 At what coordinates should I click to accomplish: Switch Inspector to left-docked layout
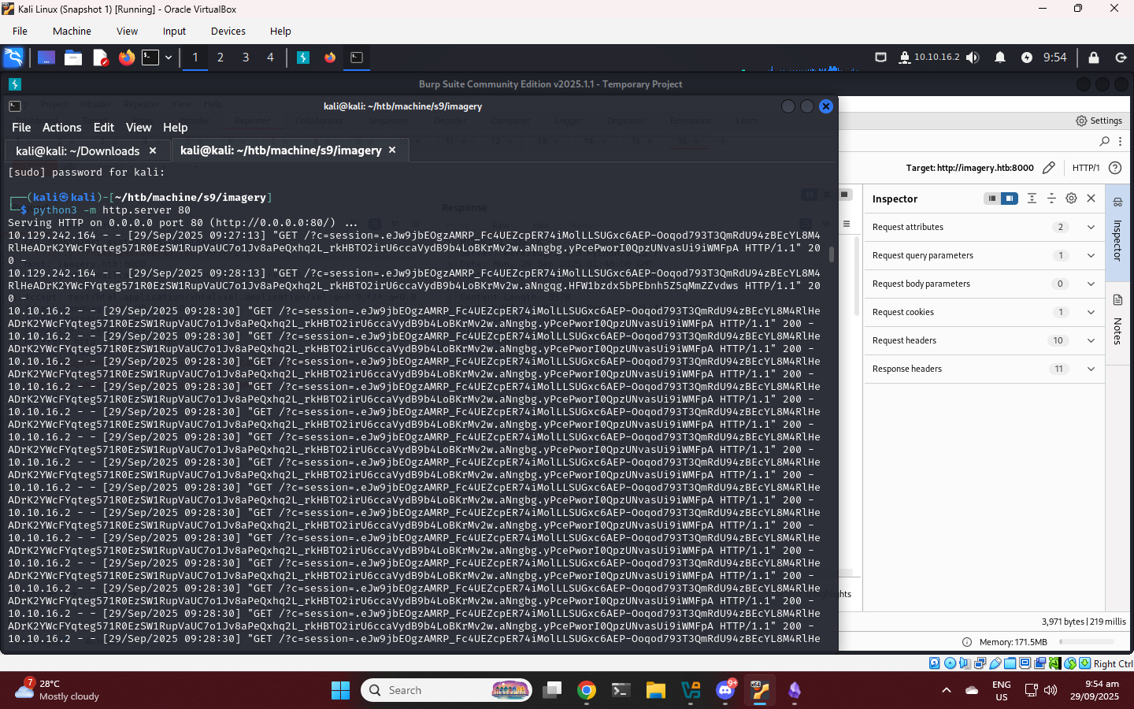pos(992,199)
